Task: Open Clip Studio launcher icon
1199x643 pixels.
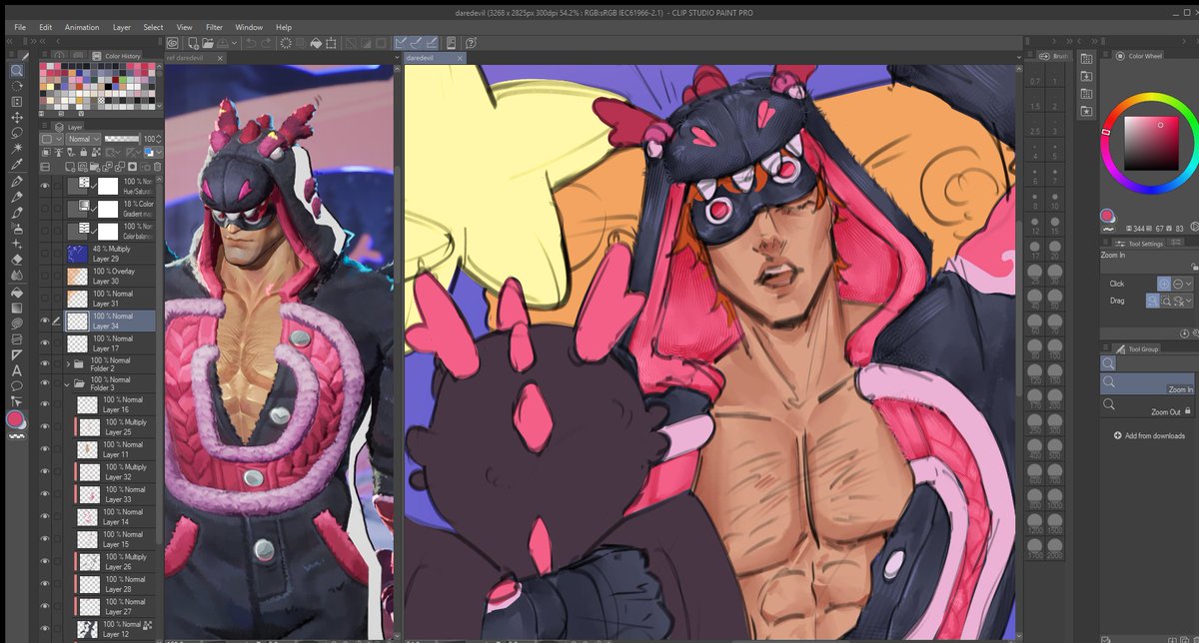Action: pos(173,43)
